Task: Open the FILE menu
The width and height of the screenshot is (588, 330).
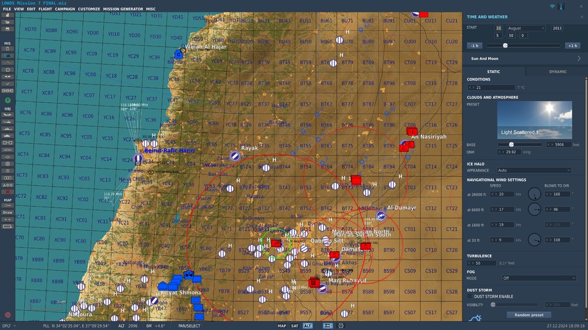Action: (6, 9)
